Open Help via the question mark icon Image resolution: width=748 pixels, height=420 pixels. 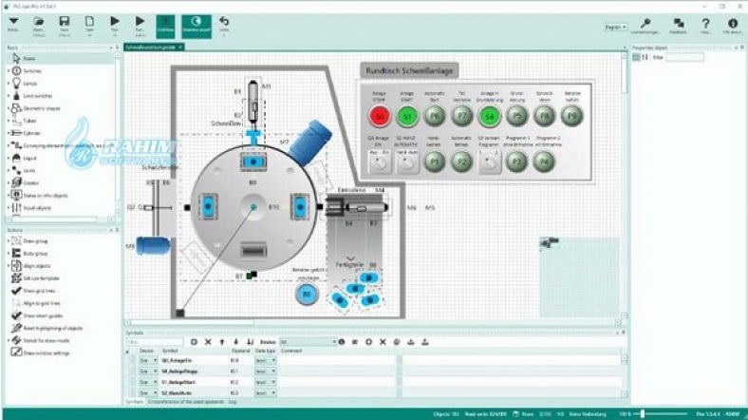coord(705,23)
